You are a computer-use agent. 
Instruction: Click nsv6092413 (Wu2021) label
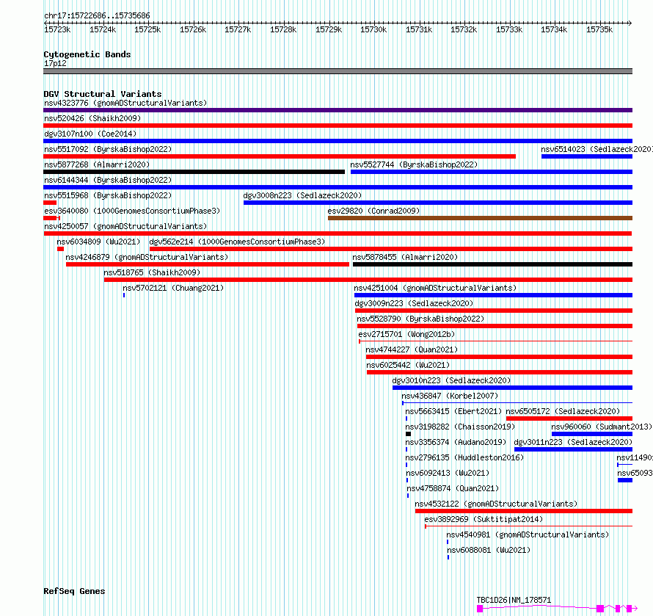448,473
